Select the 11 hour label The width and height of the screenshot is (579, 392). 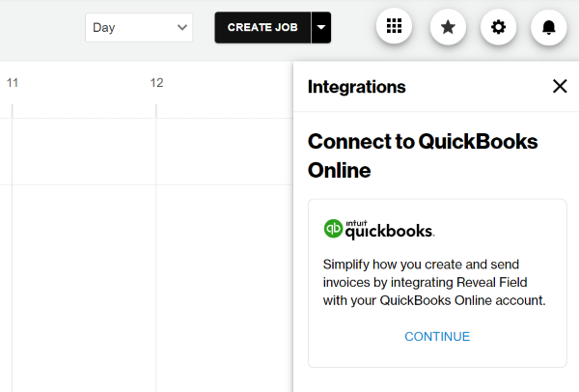point(13,83)
